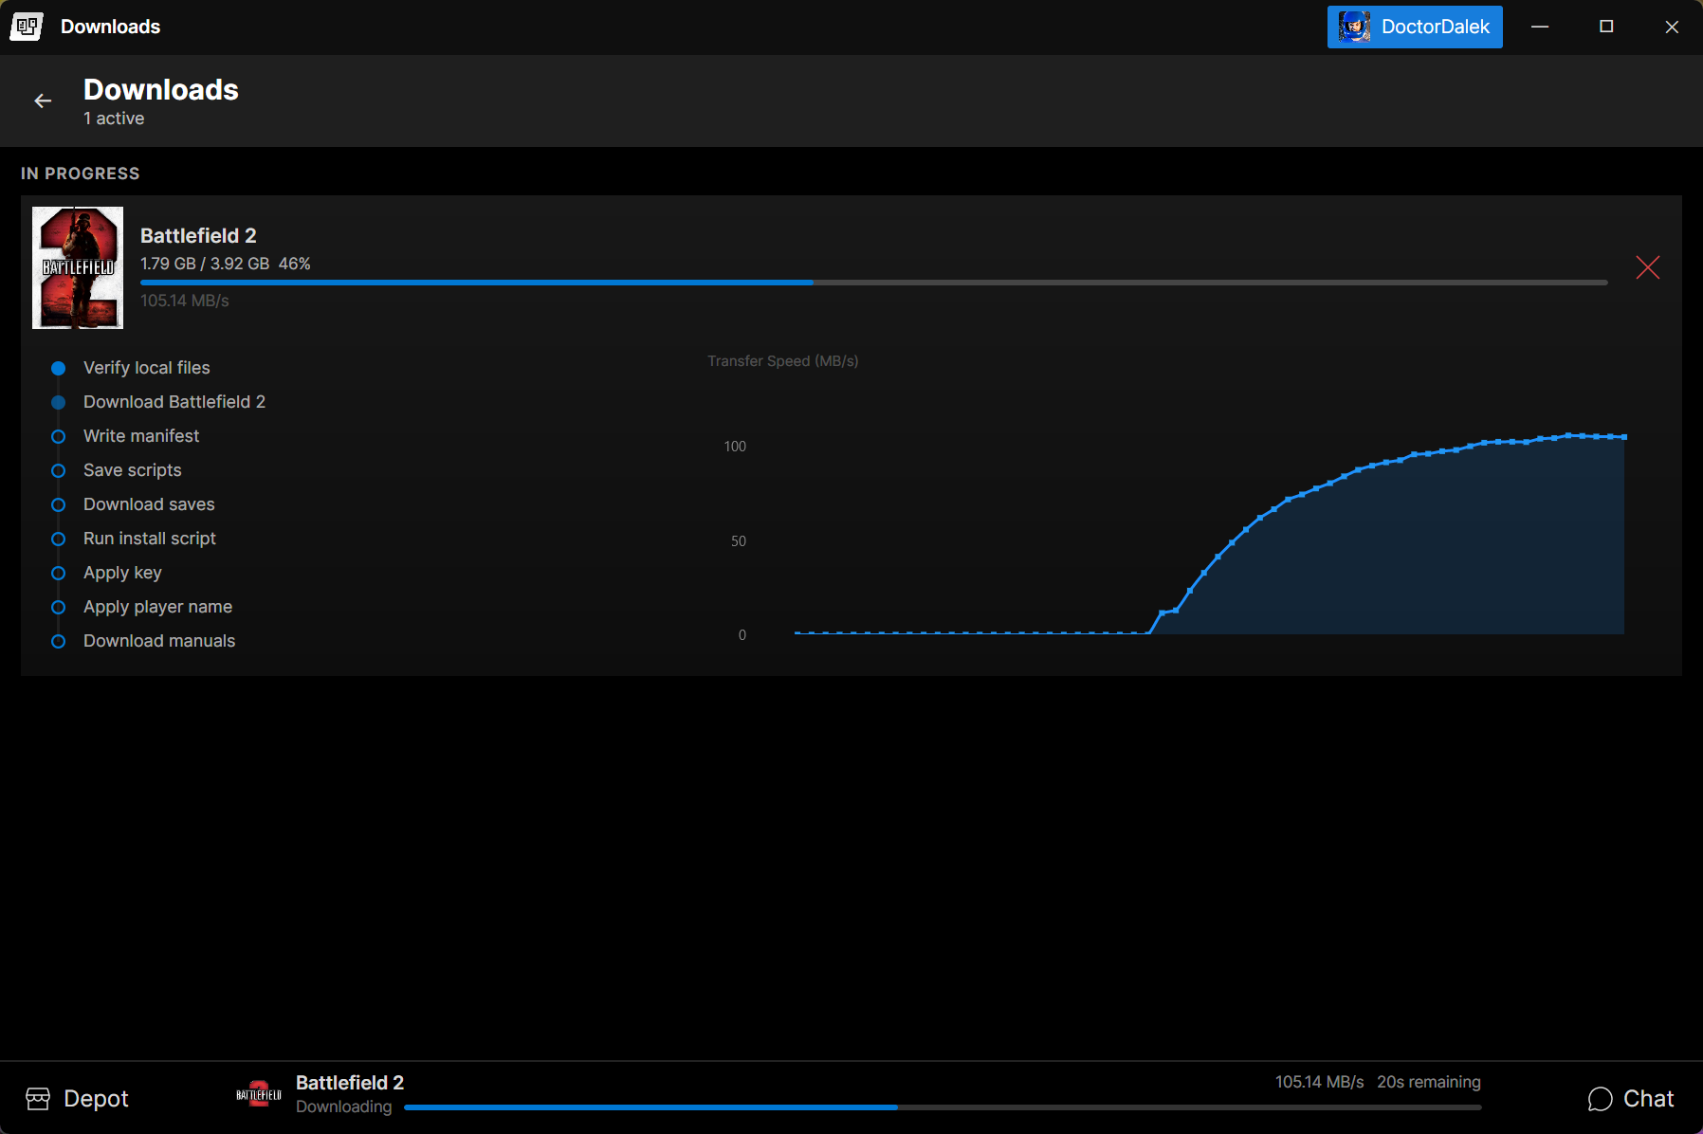Viewport: 1703px width, 1134px height.
Task: Click the transfer speed chart area
Action: (1209, 536)
